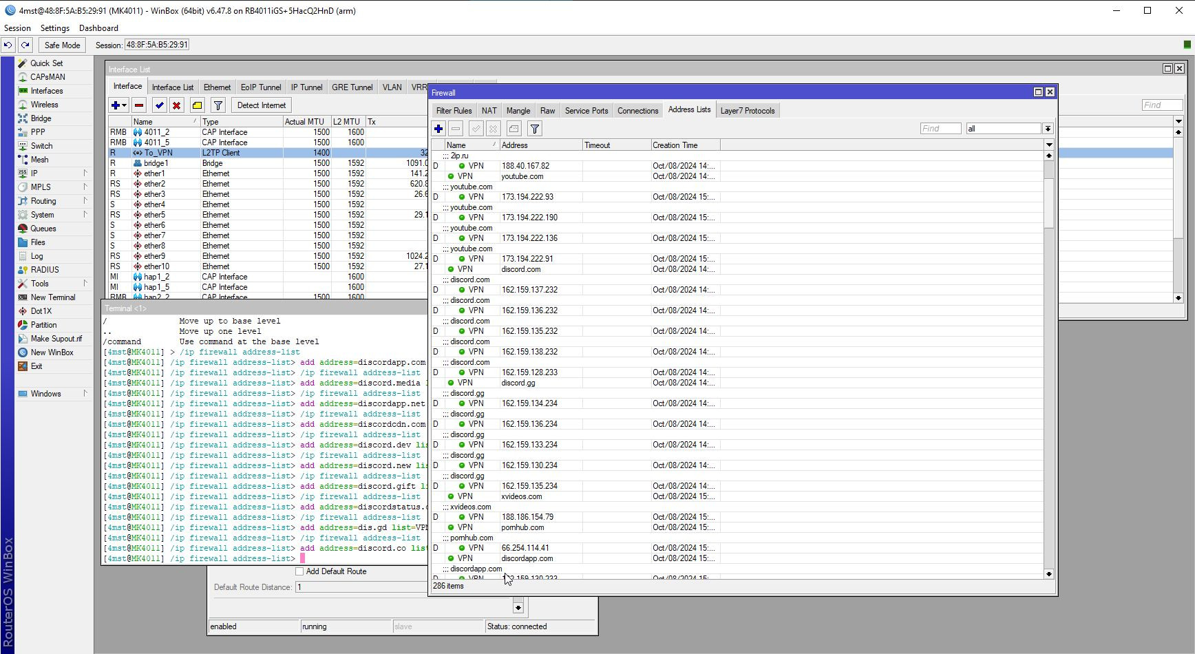Screen dimensions: 1195x654
Task: Open Quick Set from sidebar
Action: 46,63
